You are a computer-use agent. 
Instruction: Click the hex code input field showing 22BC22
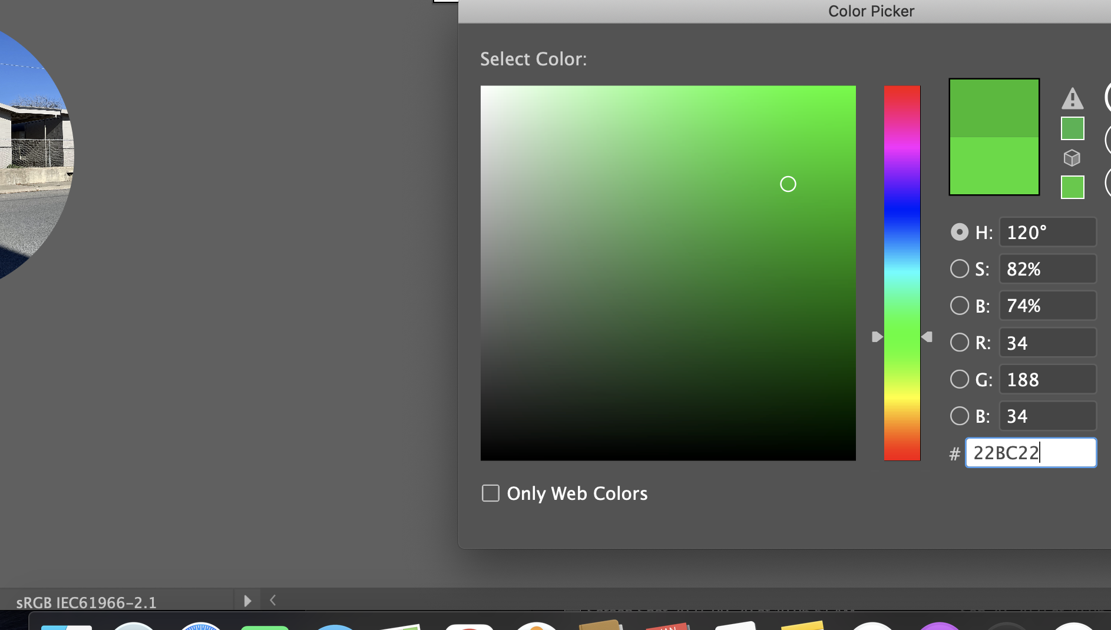1031,453
